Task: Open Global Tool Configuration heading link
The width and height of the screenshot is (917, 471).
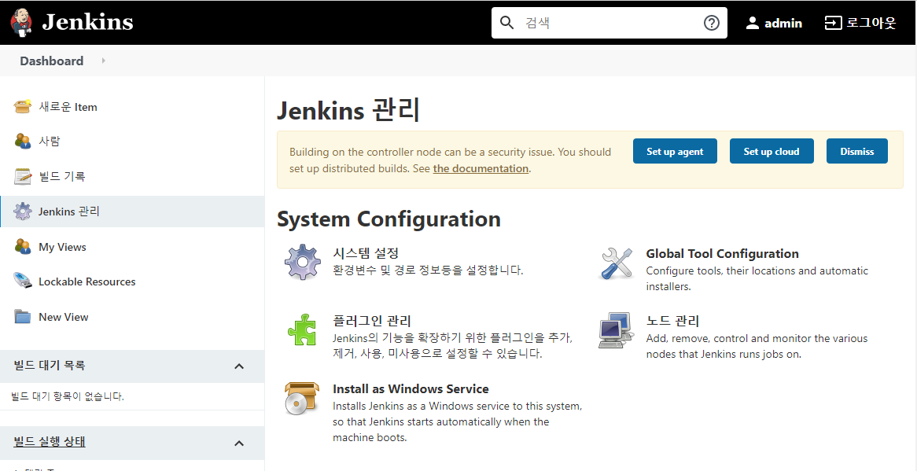Action: coord(722,254)
